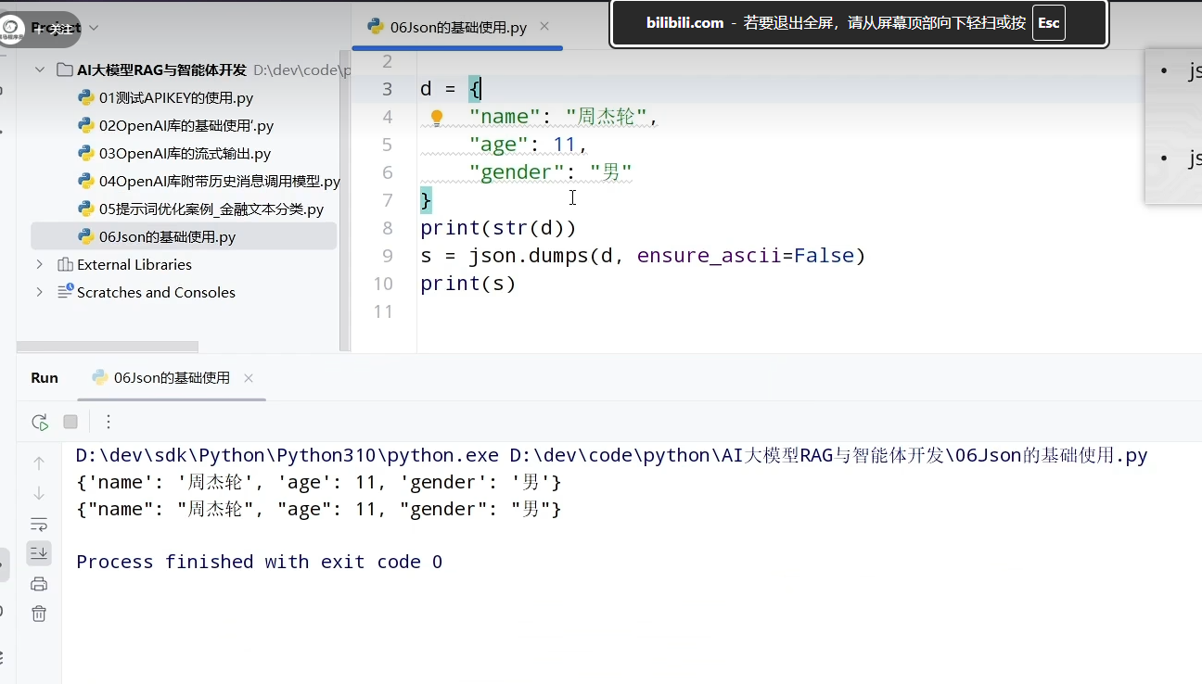Click the "gender" key in editor
This screenshot has width=1202, height=684.
coord(517,172)
